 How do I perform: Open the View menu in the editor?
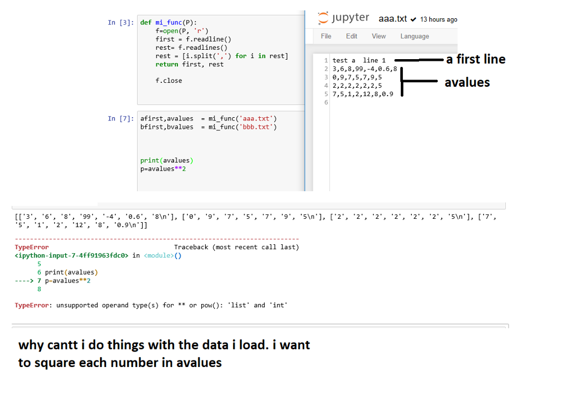379,36
